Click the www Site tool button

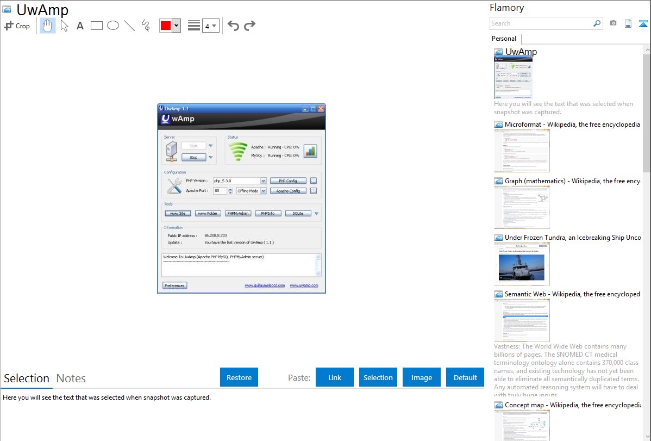click(x=178, y=213)
